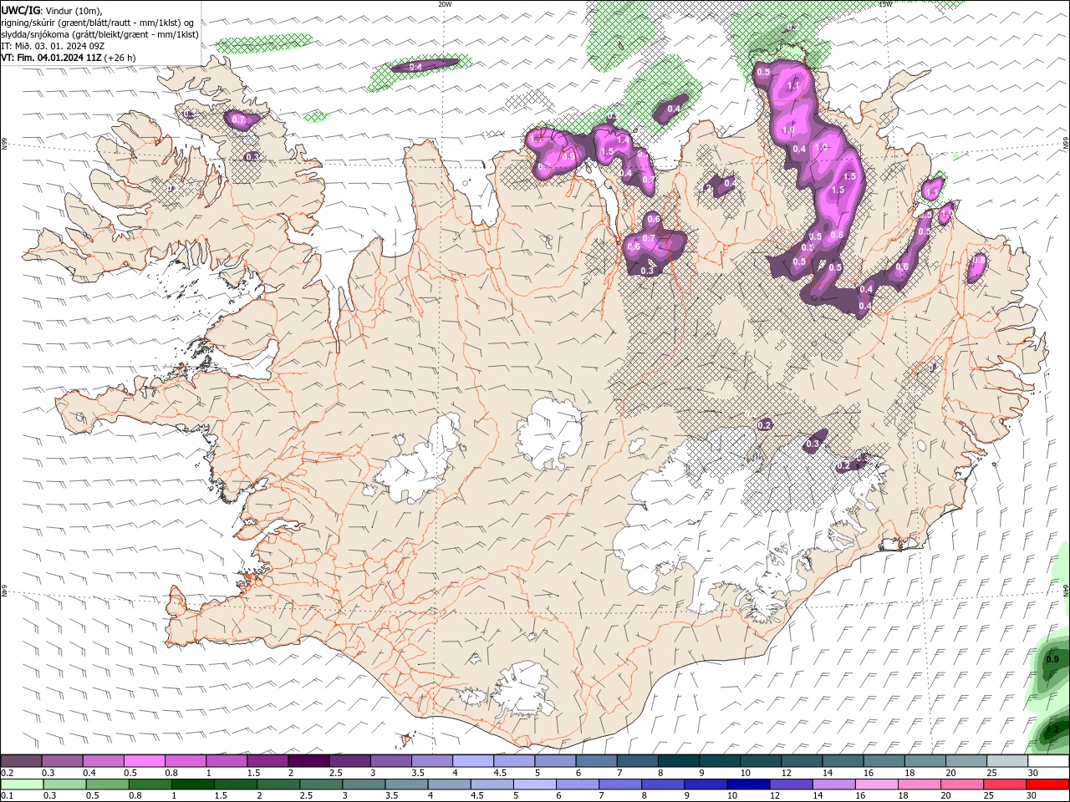Click the '20W' longitude label at top

[x=445, y=4]
